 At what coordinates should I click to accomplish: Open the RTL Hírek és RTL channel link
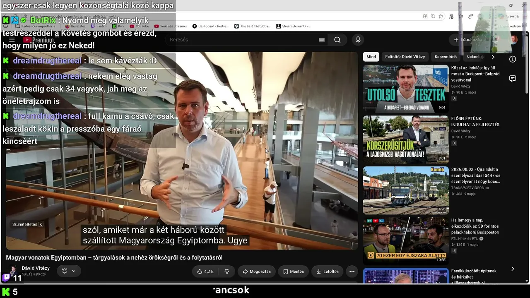pyautogui.click(x=465, y=239)
